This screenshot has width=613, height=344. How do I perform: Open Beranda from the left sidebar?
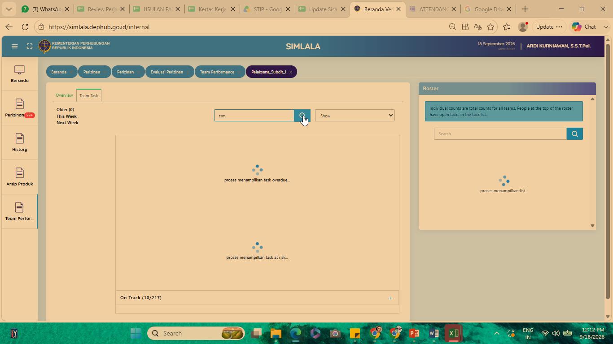(x=20, y=74)
